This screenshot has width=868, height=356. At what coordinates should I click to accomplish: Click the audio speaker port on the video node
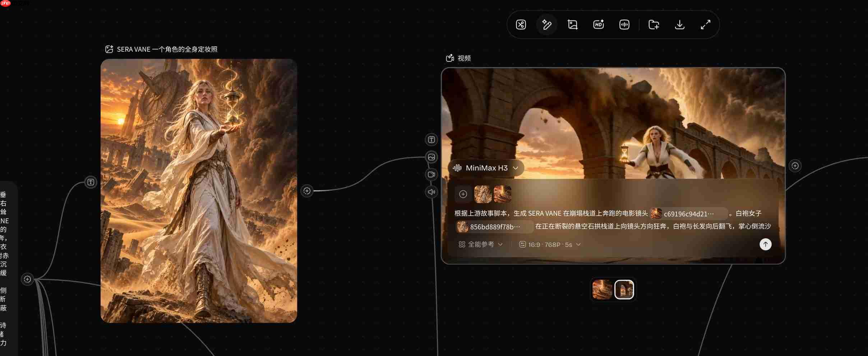[x=431, y=192]
